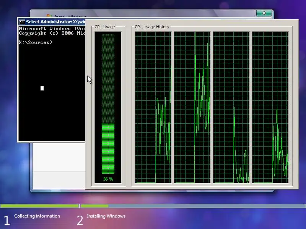306x229 pixels.
Task: Click the X:\Sources> prompt line
Action: [36, 42]
